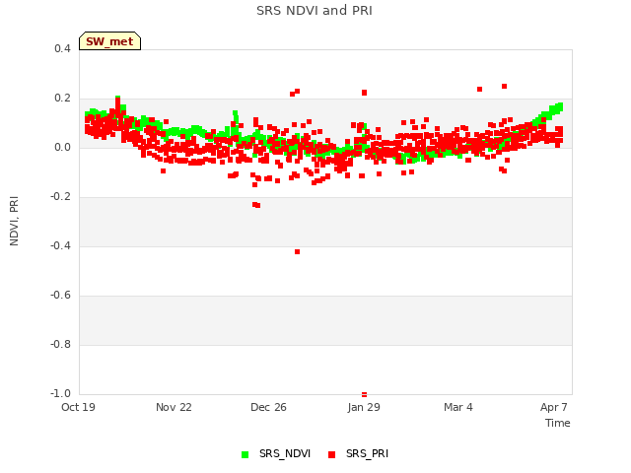Viewport: 631px width, 473px height.
Task: Click the chart title SRS NDVI and PRI
Action: point(315,11)
